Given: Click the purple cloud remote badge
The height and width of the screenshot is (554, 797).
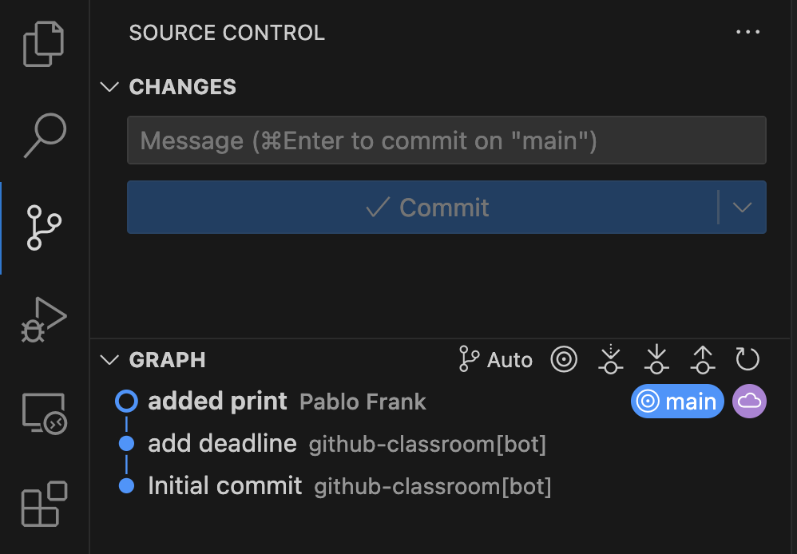Looking at the screenshot, I should pos(749,402).
